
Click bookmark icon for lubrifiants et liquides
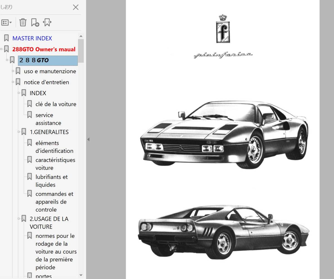coord(30,177)
